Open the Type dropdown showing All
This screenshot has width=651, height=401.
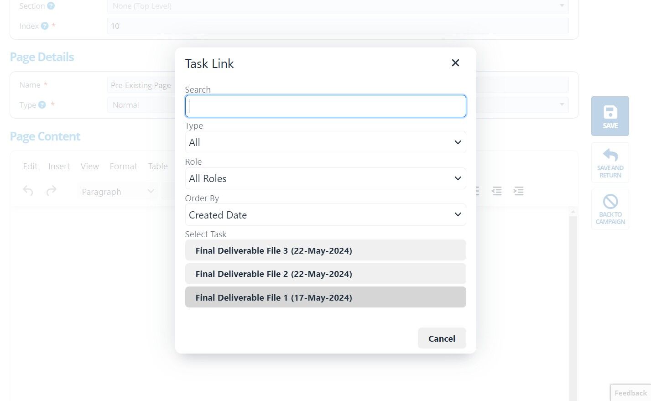tap(325, 142)
